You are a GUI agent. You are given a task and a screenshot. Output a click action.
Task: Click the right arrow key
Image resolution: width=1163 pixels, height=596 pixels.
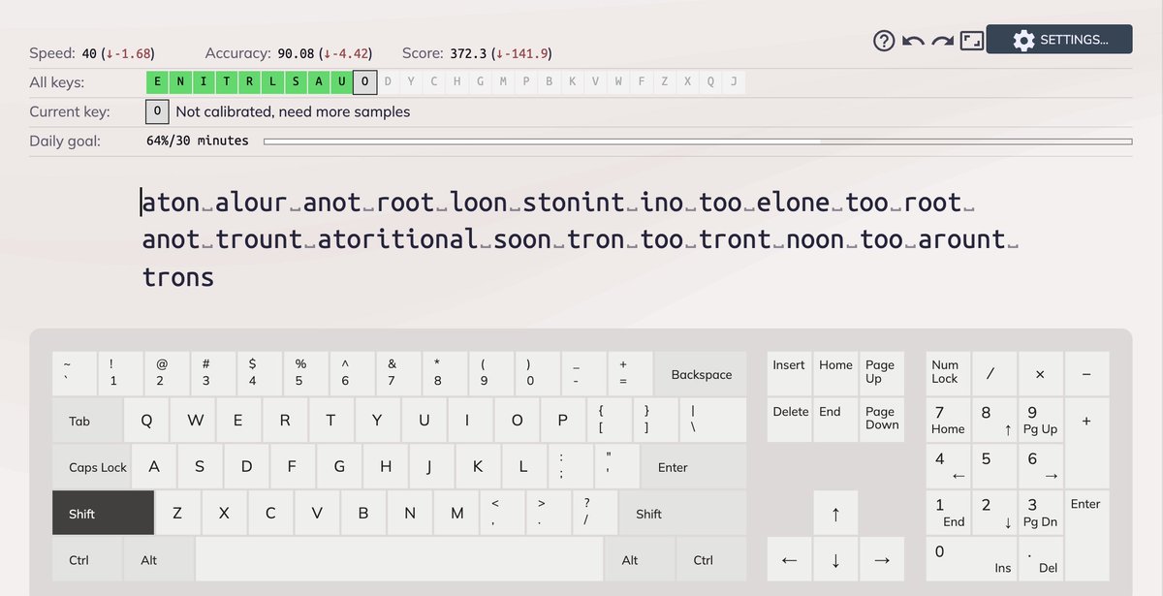point(882,559)
